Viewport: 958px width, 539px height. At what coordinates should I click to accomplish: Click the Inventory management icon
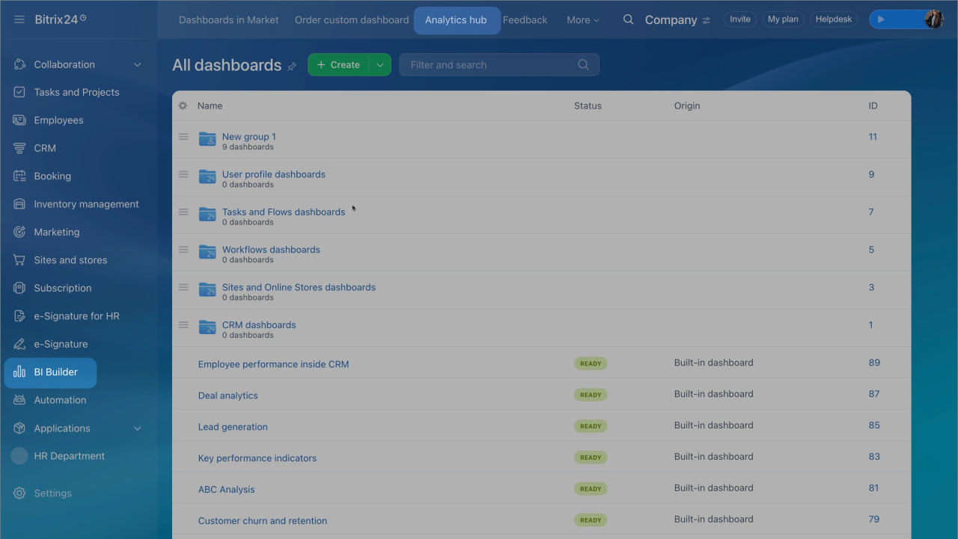click(19, 204)
